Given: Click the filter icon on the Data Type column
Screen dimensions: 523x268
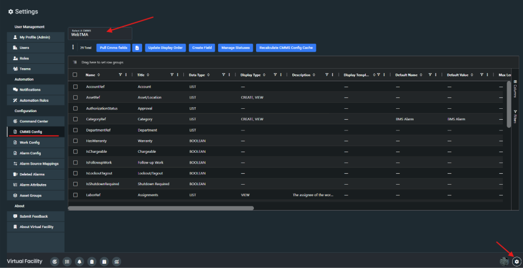Looking at the screenshot, I should pos(224,75).
